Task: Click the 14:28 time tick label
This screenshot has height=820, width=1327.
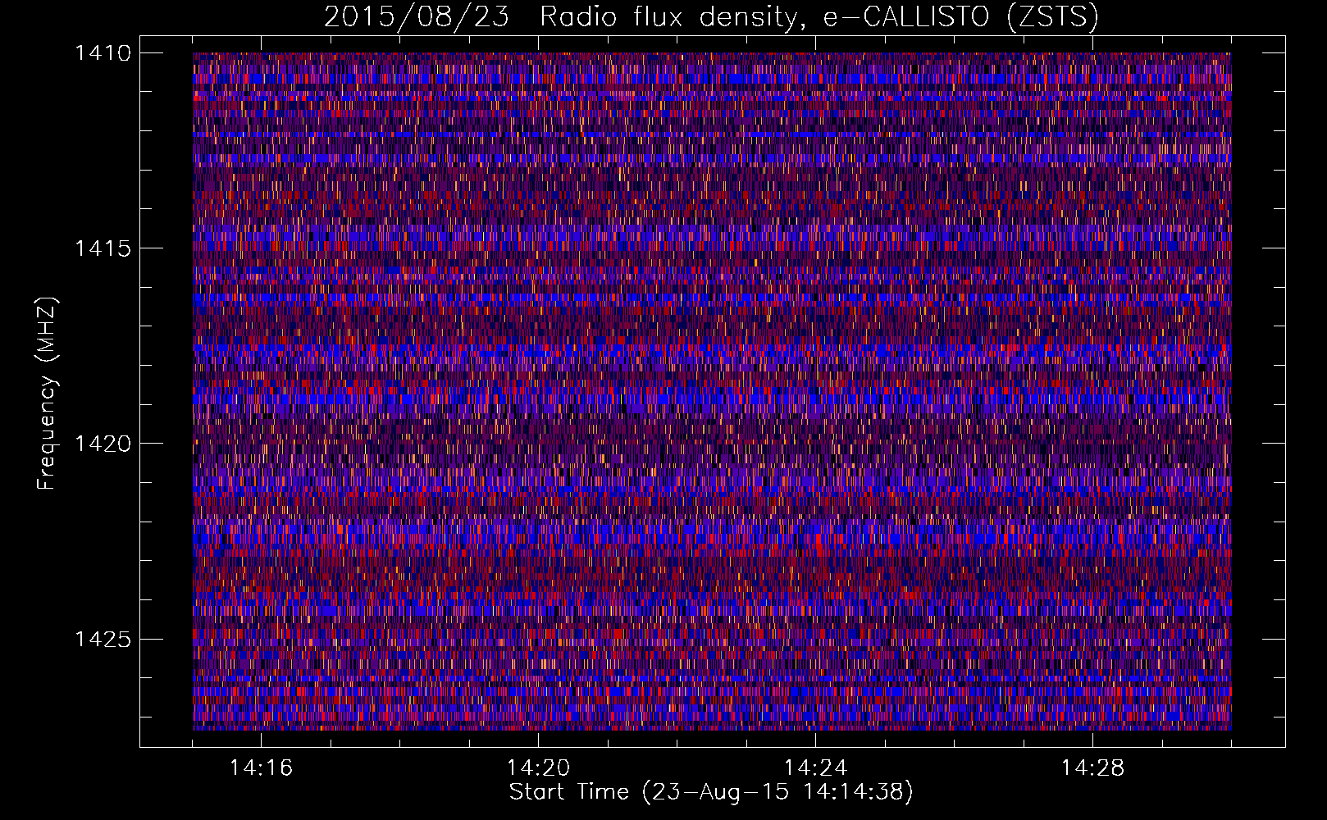Action: pos(1092,768)
